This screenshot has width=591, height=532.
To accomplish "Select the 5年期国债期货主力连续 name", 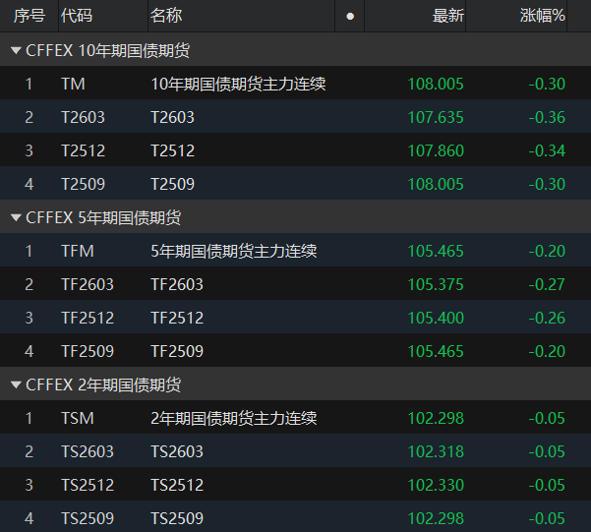I will (234, 251).
